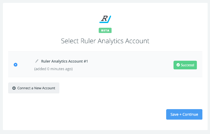Viewport: 210px width, 134px height.
Task: Open the Connect a New Account button
Action: 34,88
